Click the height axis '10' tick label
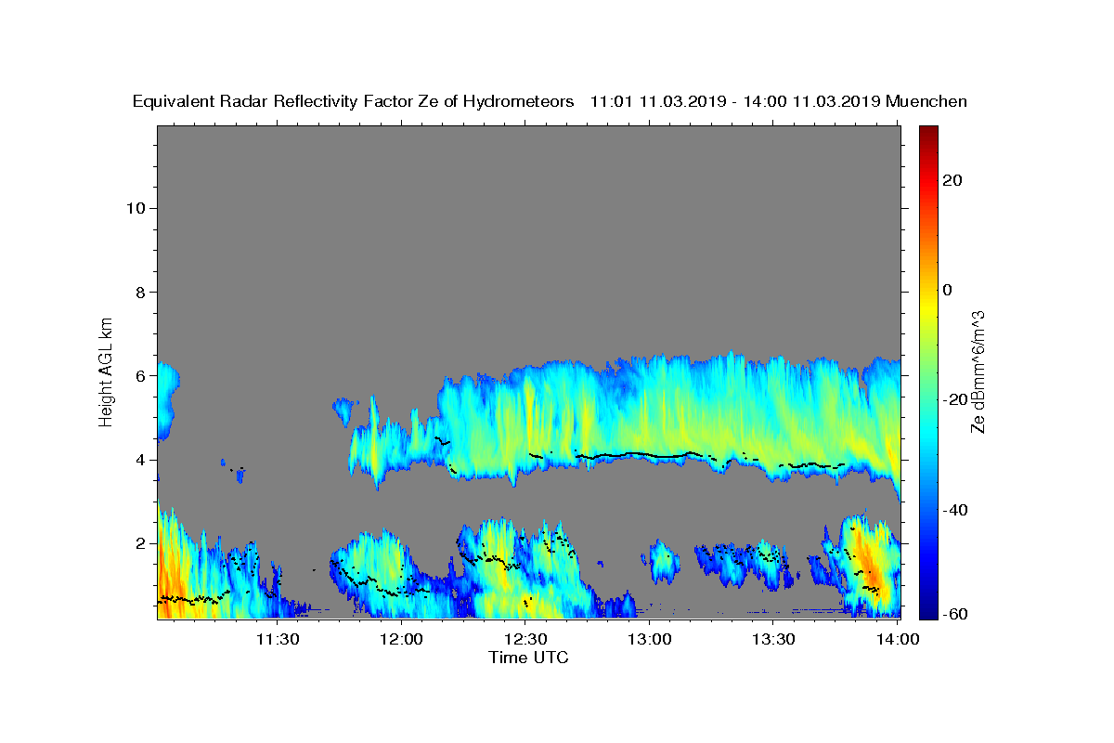The height and width of the screenshot is (743, 1114). click(x=136, y=208)
